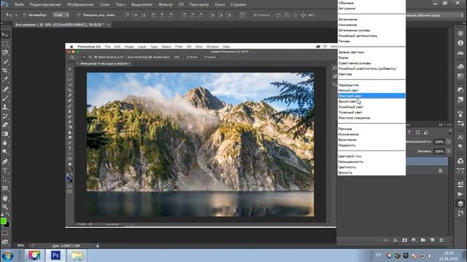The height and width of the screenshot is (262, 467).
Task: Select the Eraser tool
Action: 5,125
